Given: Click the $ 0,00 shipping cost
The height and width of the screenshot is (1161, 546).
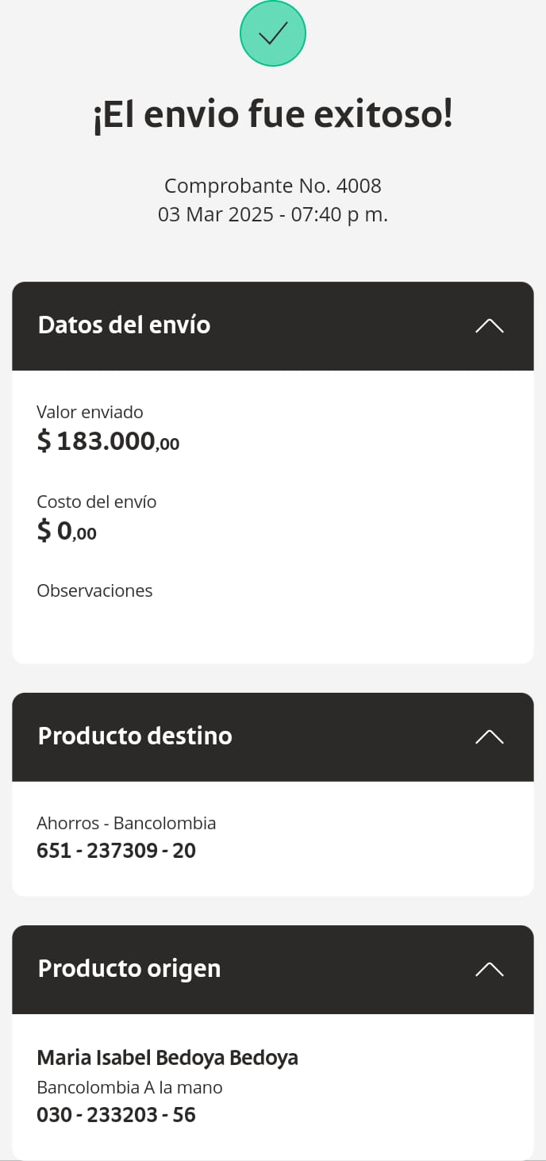Looking at the screenshot, I should (67, 531).
